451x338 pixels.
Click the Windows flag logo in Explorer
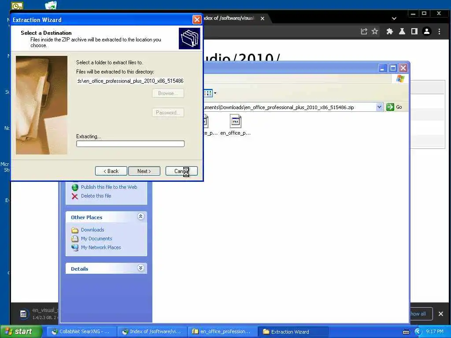400,78
